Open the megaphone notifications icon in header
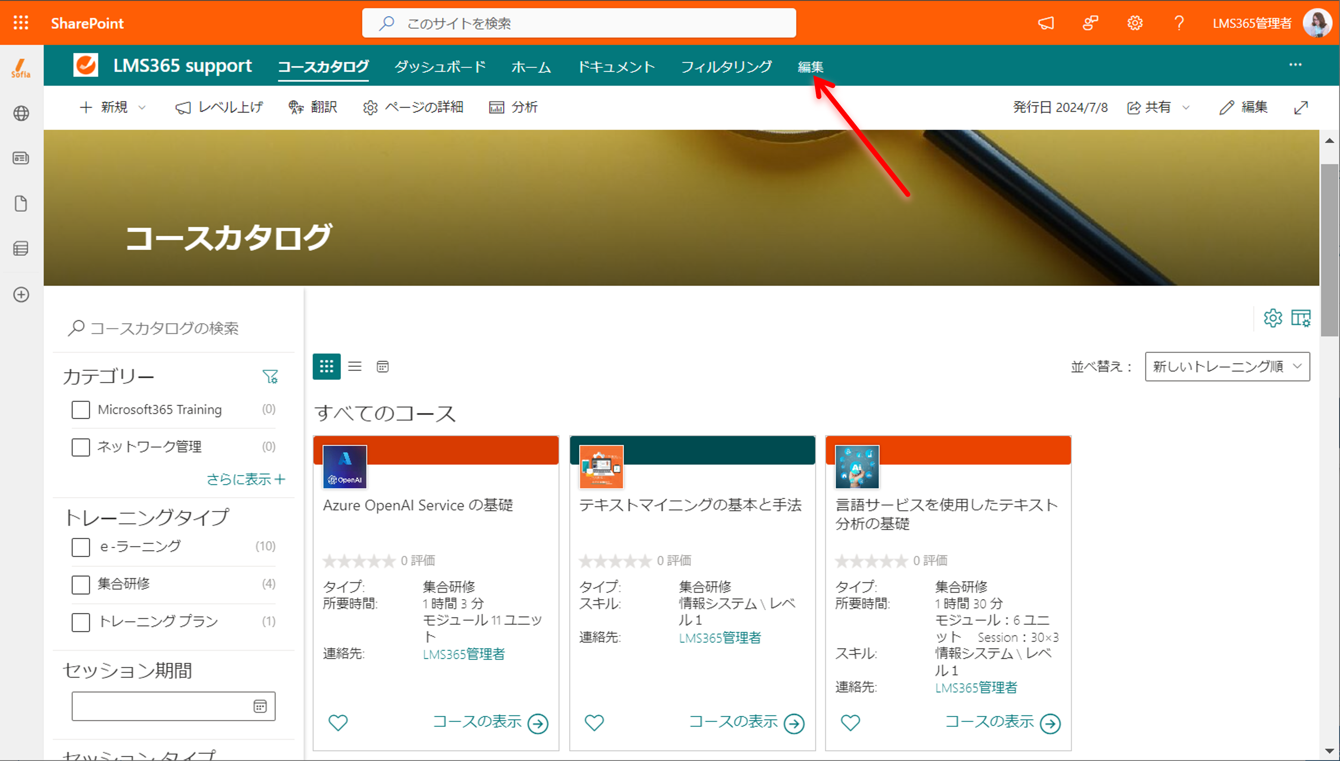The width and height of the screenshot is (1340, 761). 1046,23
